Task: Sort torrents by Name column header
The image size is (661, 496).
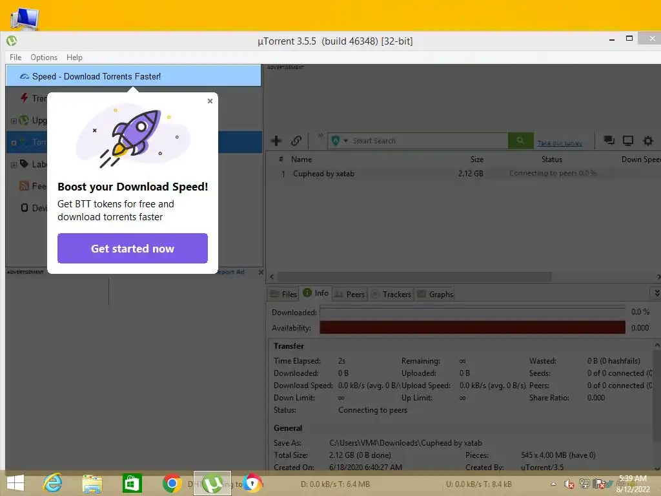Action: (x=301, y=160)
